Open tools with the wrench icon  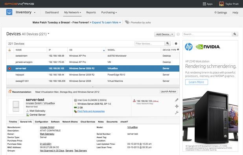pos(177,113)
